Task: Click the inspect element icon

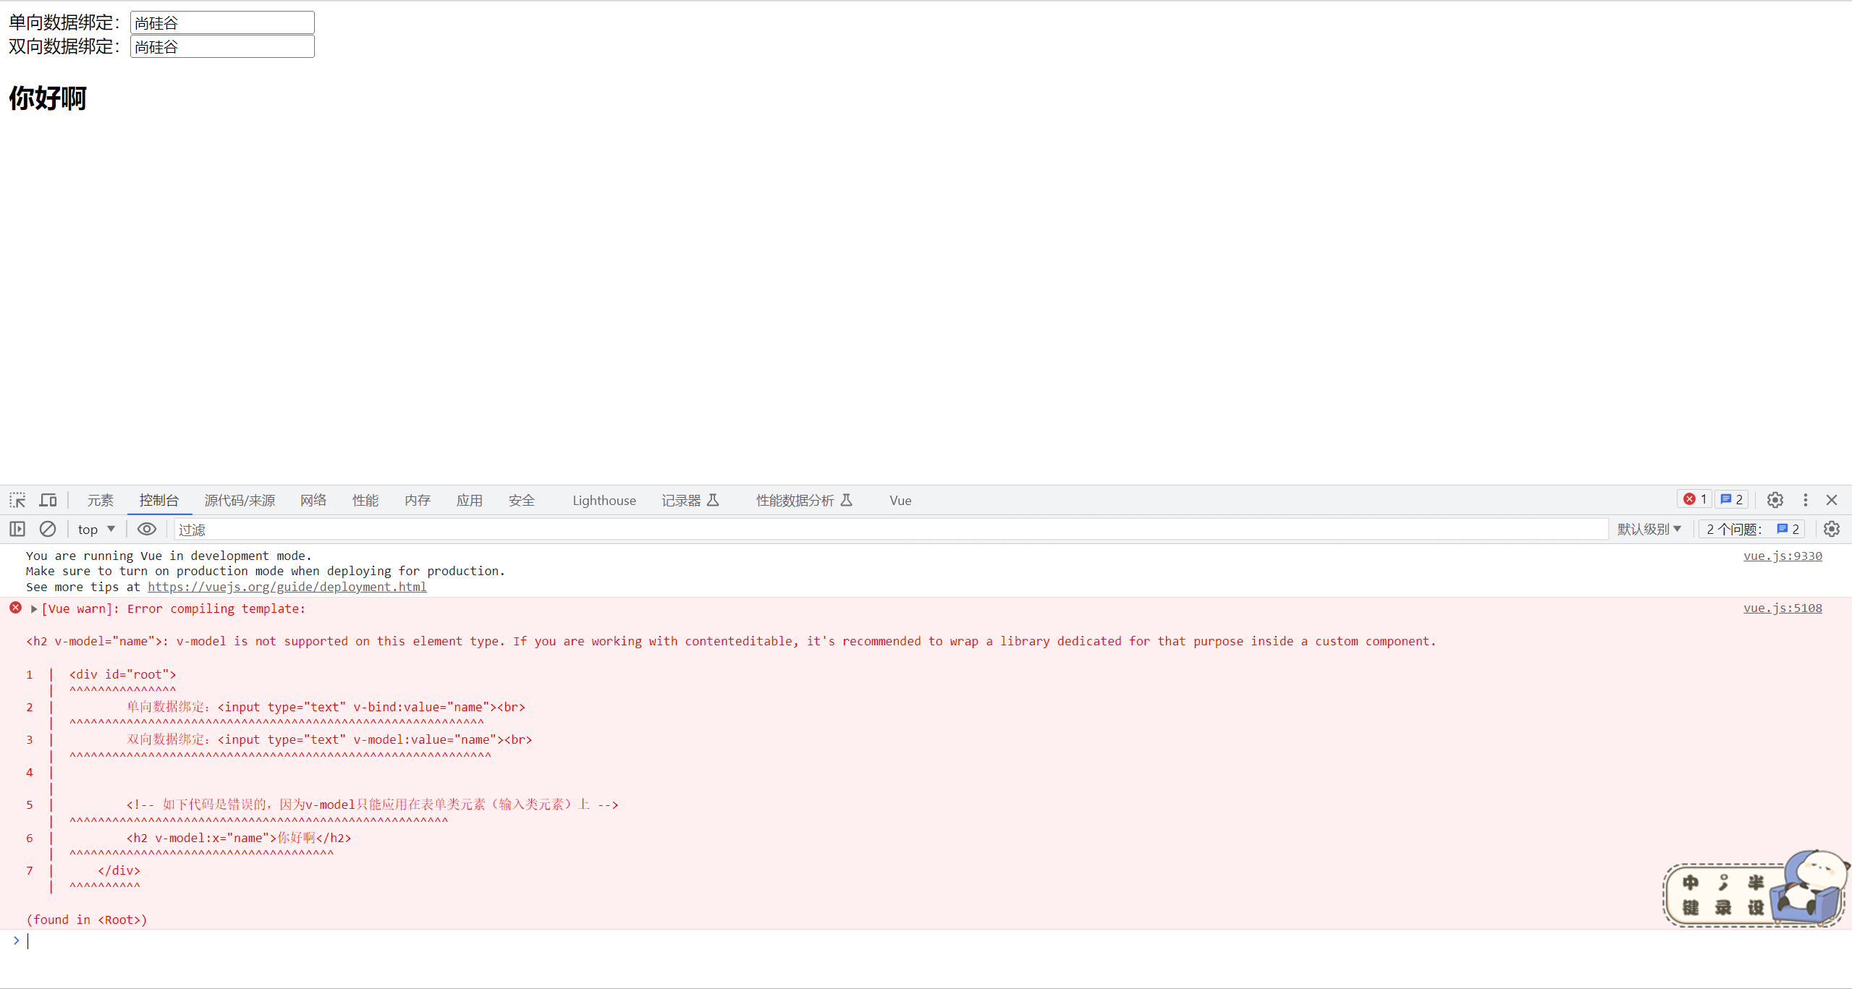Action: tap(18, 499)
